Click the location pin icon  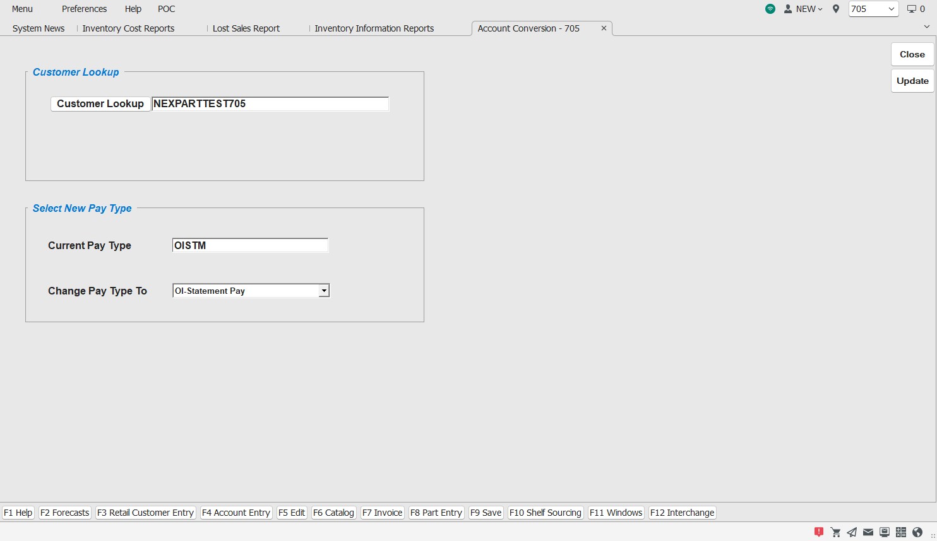coord(836,9)
